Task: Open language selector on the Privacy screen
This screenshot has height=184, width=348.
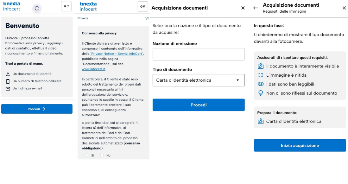Action: click(x=143, y=6)
